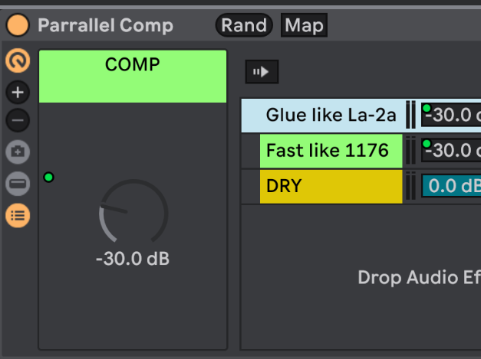The height and width of the screenshot is (359, 481).
Task: Click the green mapping dot beside COMP knob
Action: pyautogui.click(x=48, y=178)
